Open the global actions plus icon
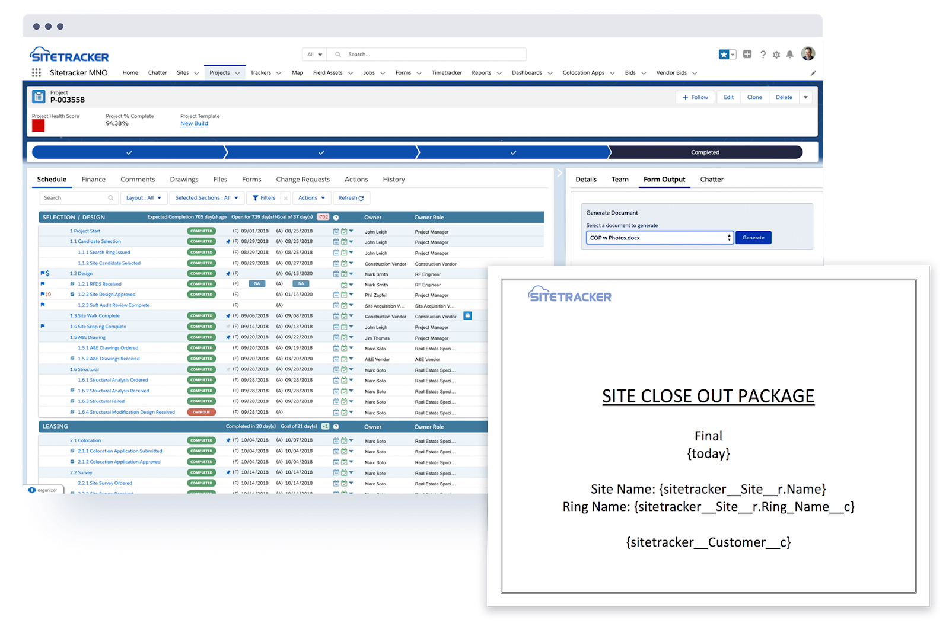The width and height of the screenshot is (949, 623). 747,54
